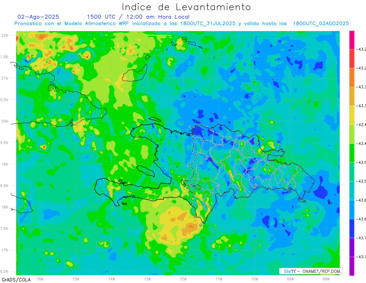Select the valid-until time '1800UTC_02AGO2025'
The image size is (366, 283).
321,24
